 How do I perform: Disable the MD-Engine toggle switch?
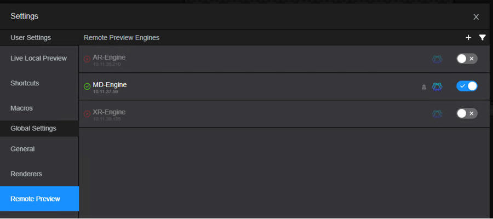467,86
